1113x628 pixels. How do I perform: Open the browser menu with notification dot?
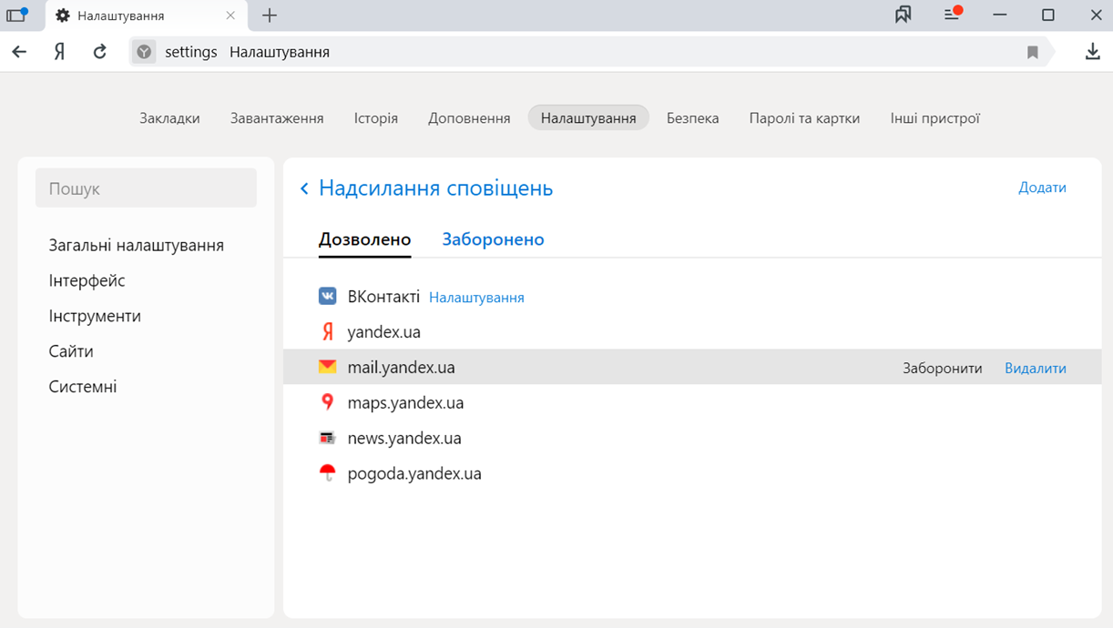pyautogui.click(x=952, y=14)
